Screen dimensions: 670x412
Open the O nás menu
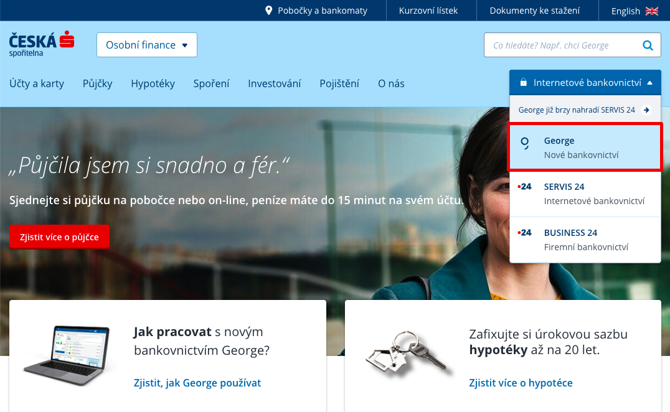pyautogui.click(x=391, y=83)
